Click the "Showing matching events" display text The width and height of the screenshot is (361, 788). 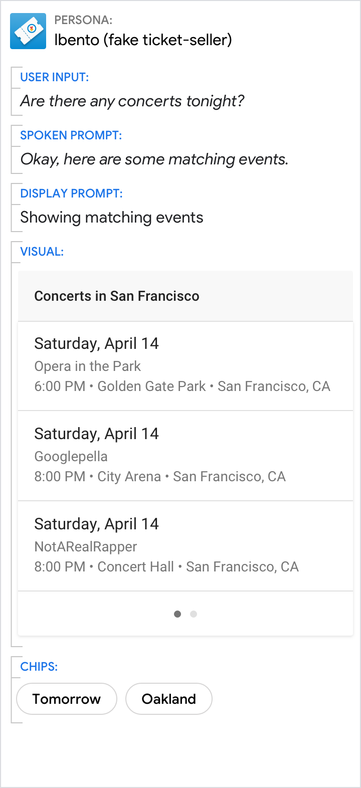point(112,218)
